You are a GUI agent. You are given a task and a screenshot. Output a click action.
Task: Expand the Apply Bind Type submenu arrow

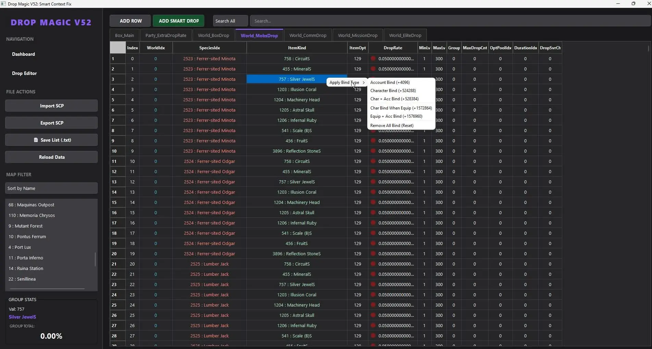(364, 82)
